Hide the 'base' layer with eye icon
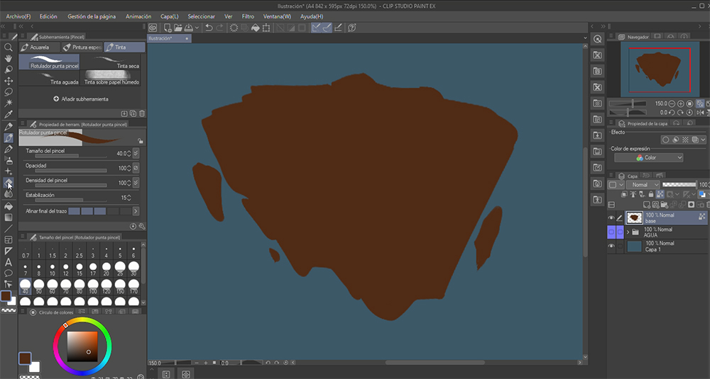The width and height of the screenshot is (710, 379). click(x=611, y=217)
